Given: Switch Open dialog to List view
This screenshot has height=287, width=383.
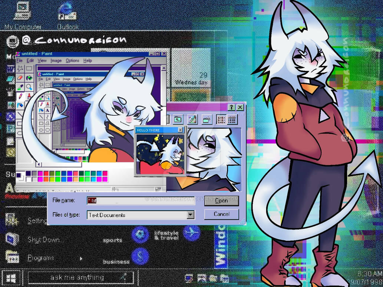Looking at the screenshot, I should click(221, 119).
